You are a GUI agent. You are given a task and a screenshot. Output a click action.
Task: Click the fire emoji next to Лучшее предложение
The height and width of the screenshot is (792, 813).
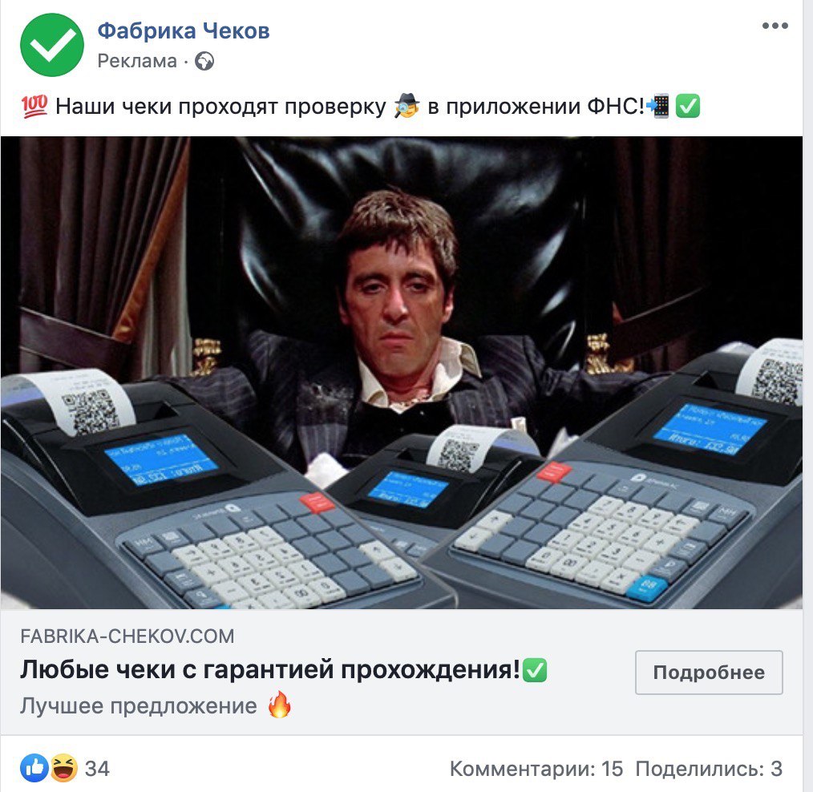tap(280, 705)
